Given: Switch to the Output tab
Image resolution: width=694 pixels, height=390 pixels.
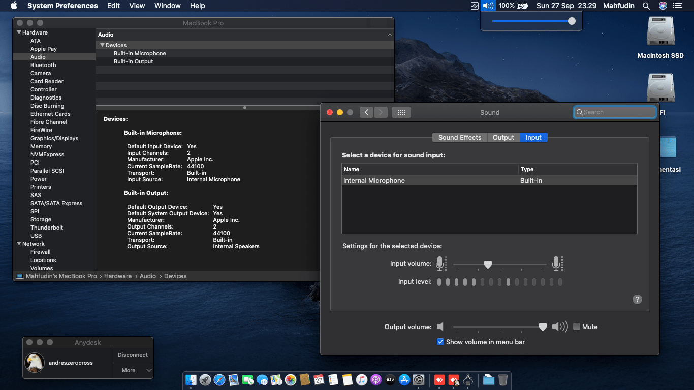Looking at the screenshot, I should pos(503,137).
